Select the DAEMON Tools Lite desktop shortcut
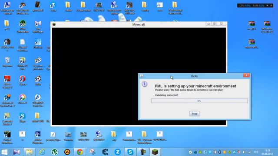 pos(38,101)
